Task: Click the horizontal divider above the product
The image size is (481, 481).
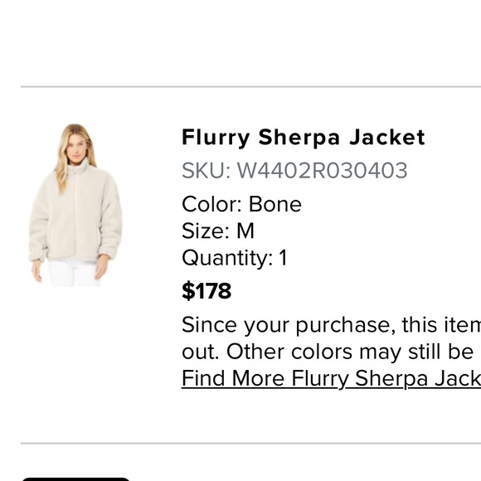Action: (x=250, y=87)
